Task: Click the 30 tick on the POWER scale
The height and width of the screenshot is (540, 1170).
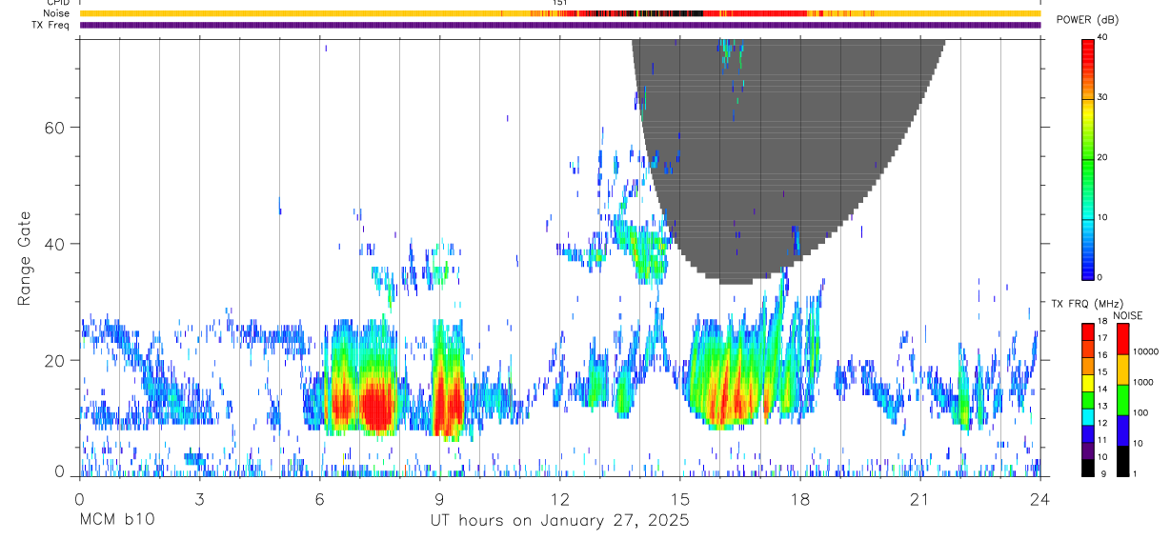Action: coord(1101,97)
